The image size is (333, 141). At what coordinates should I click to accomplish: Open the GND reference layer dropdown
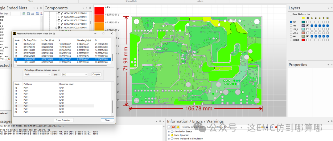tap(74, 75)
